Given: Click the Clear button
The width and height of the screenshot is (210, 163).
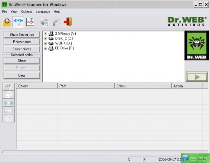Looking at the screenshot, I should point(22,75).
